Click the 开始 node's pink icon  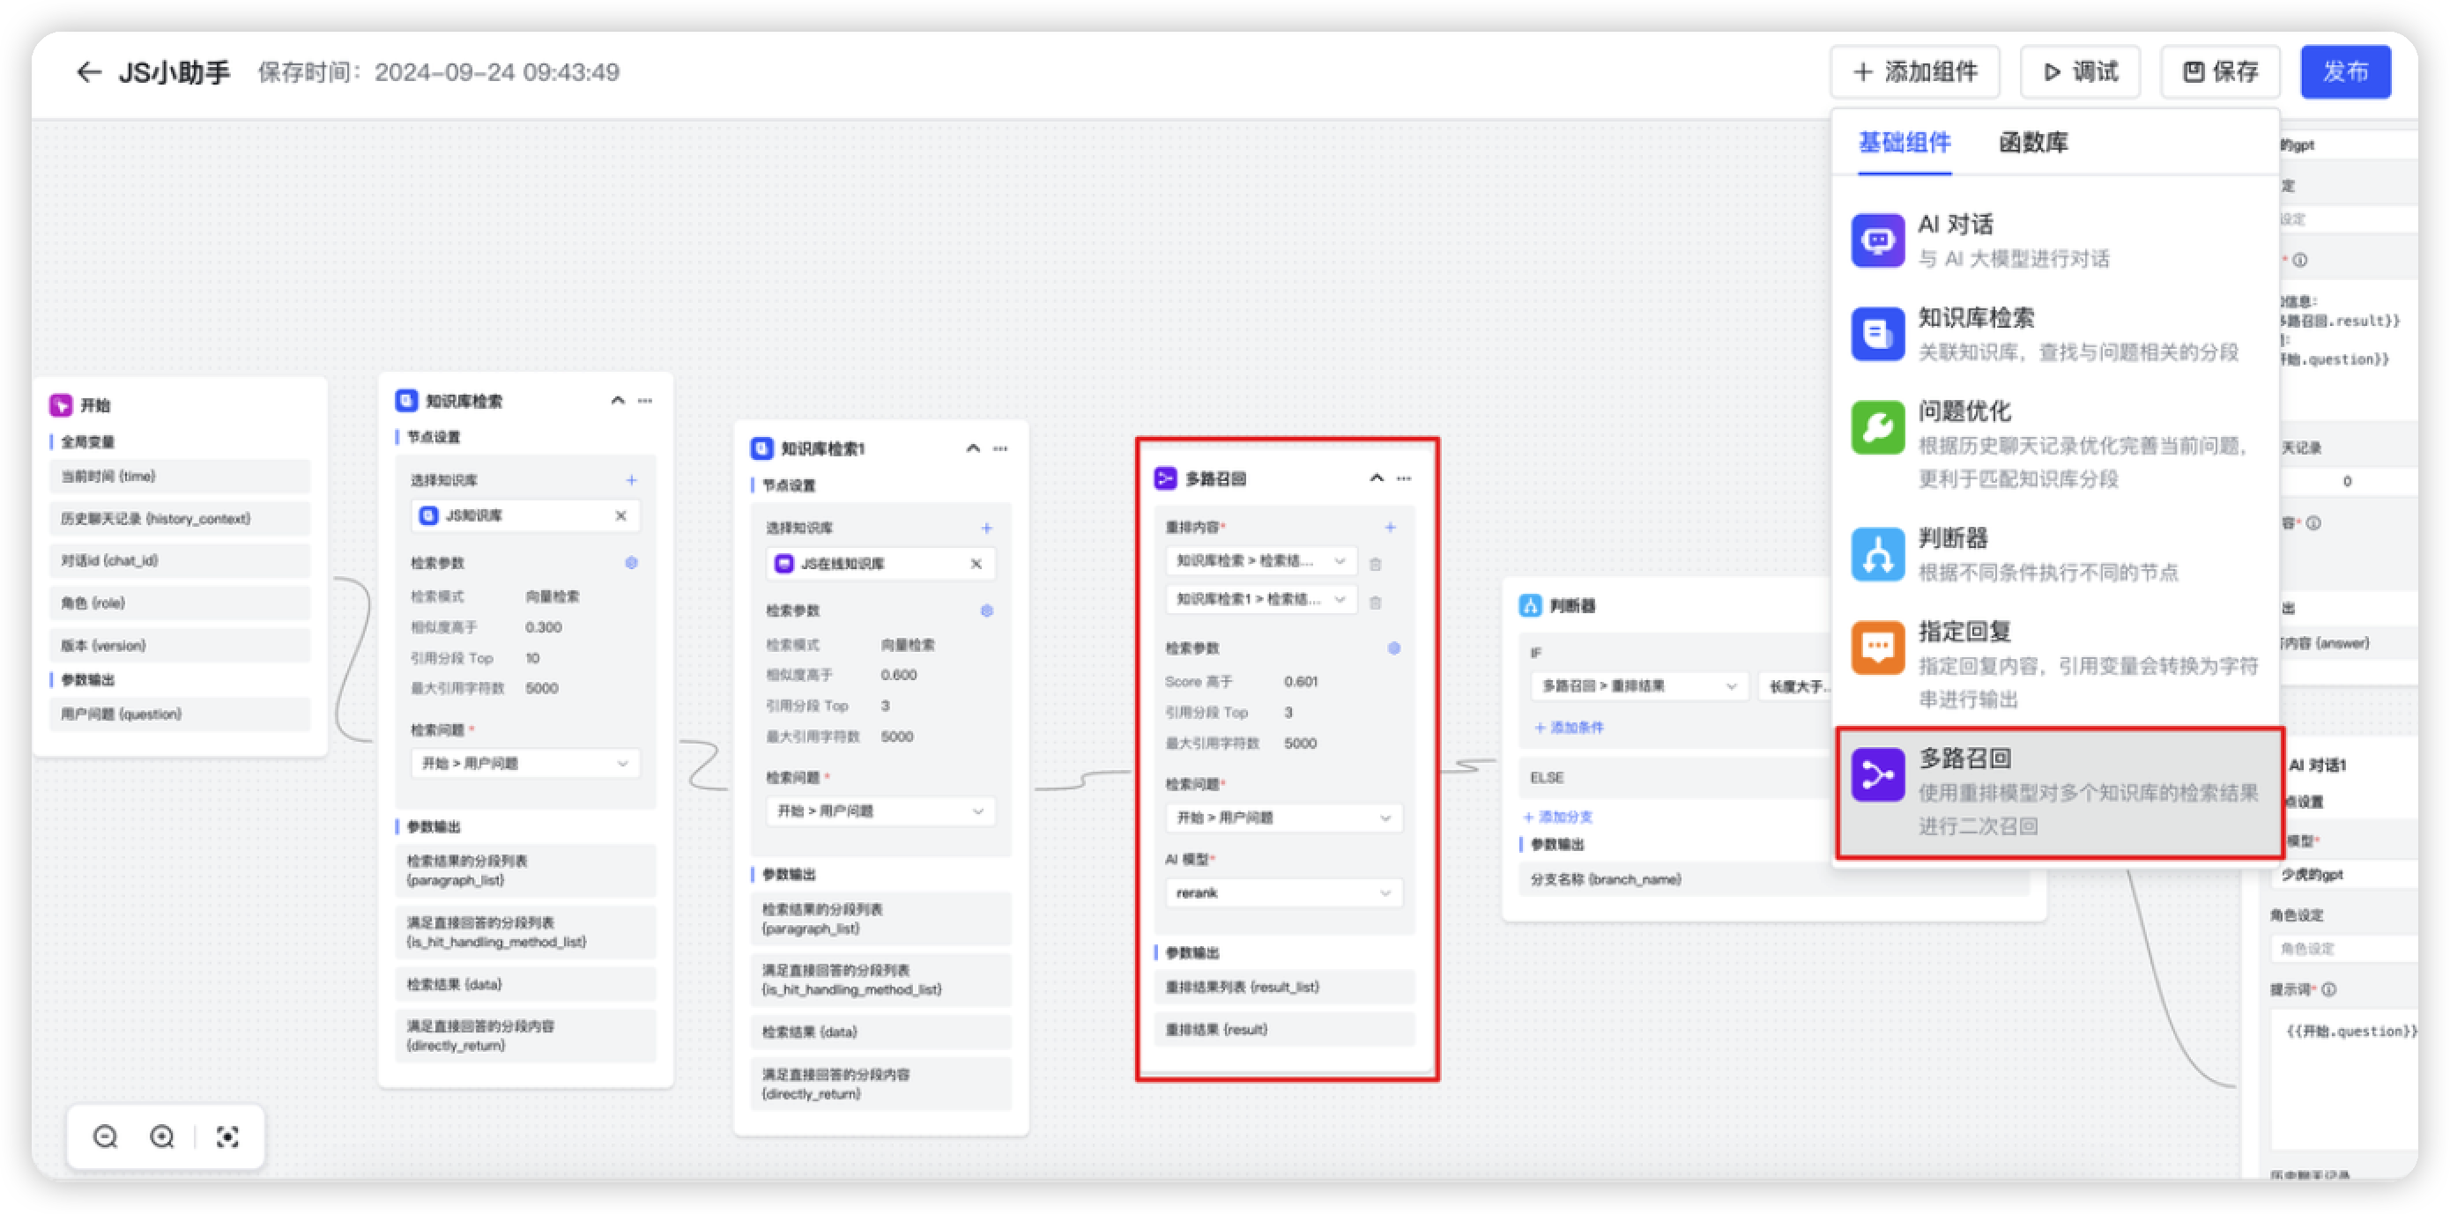[61, 405]
